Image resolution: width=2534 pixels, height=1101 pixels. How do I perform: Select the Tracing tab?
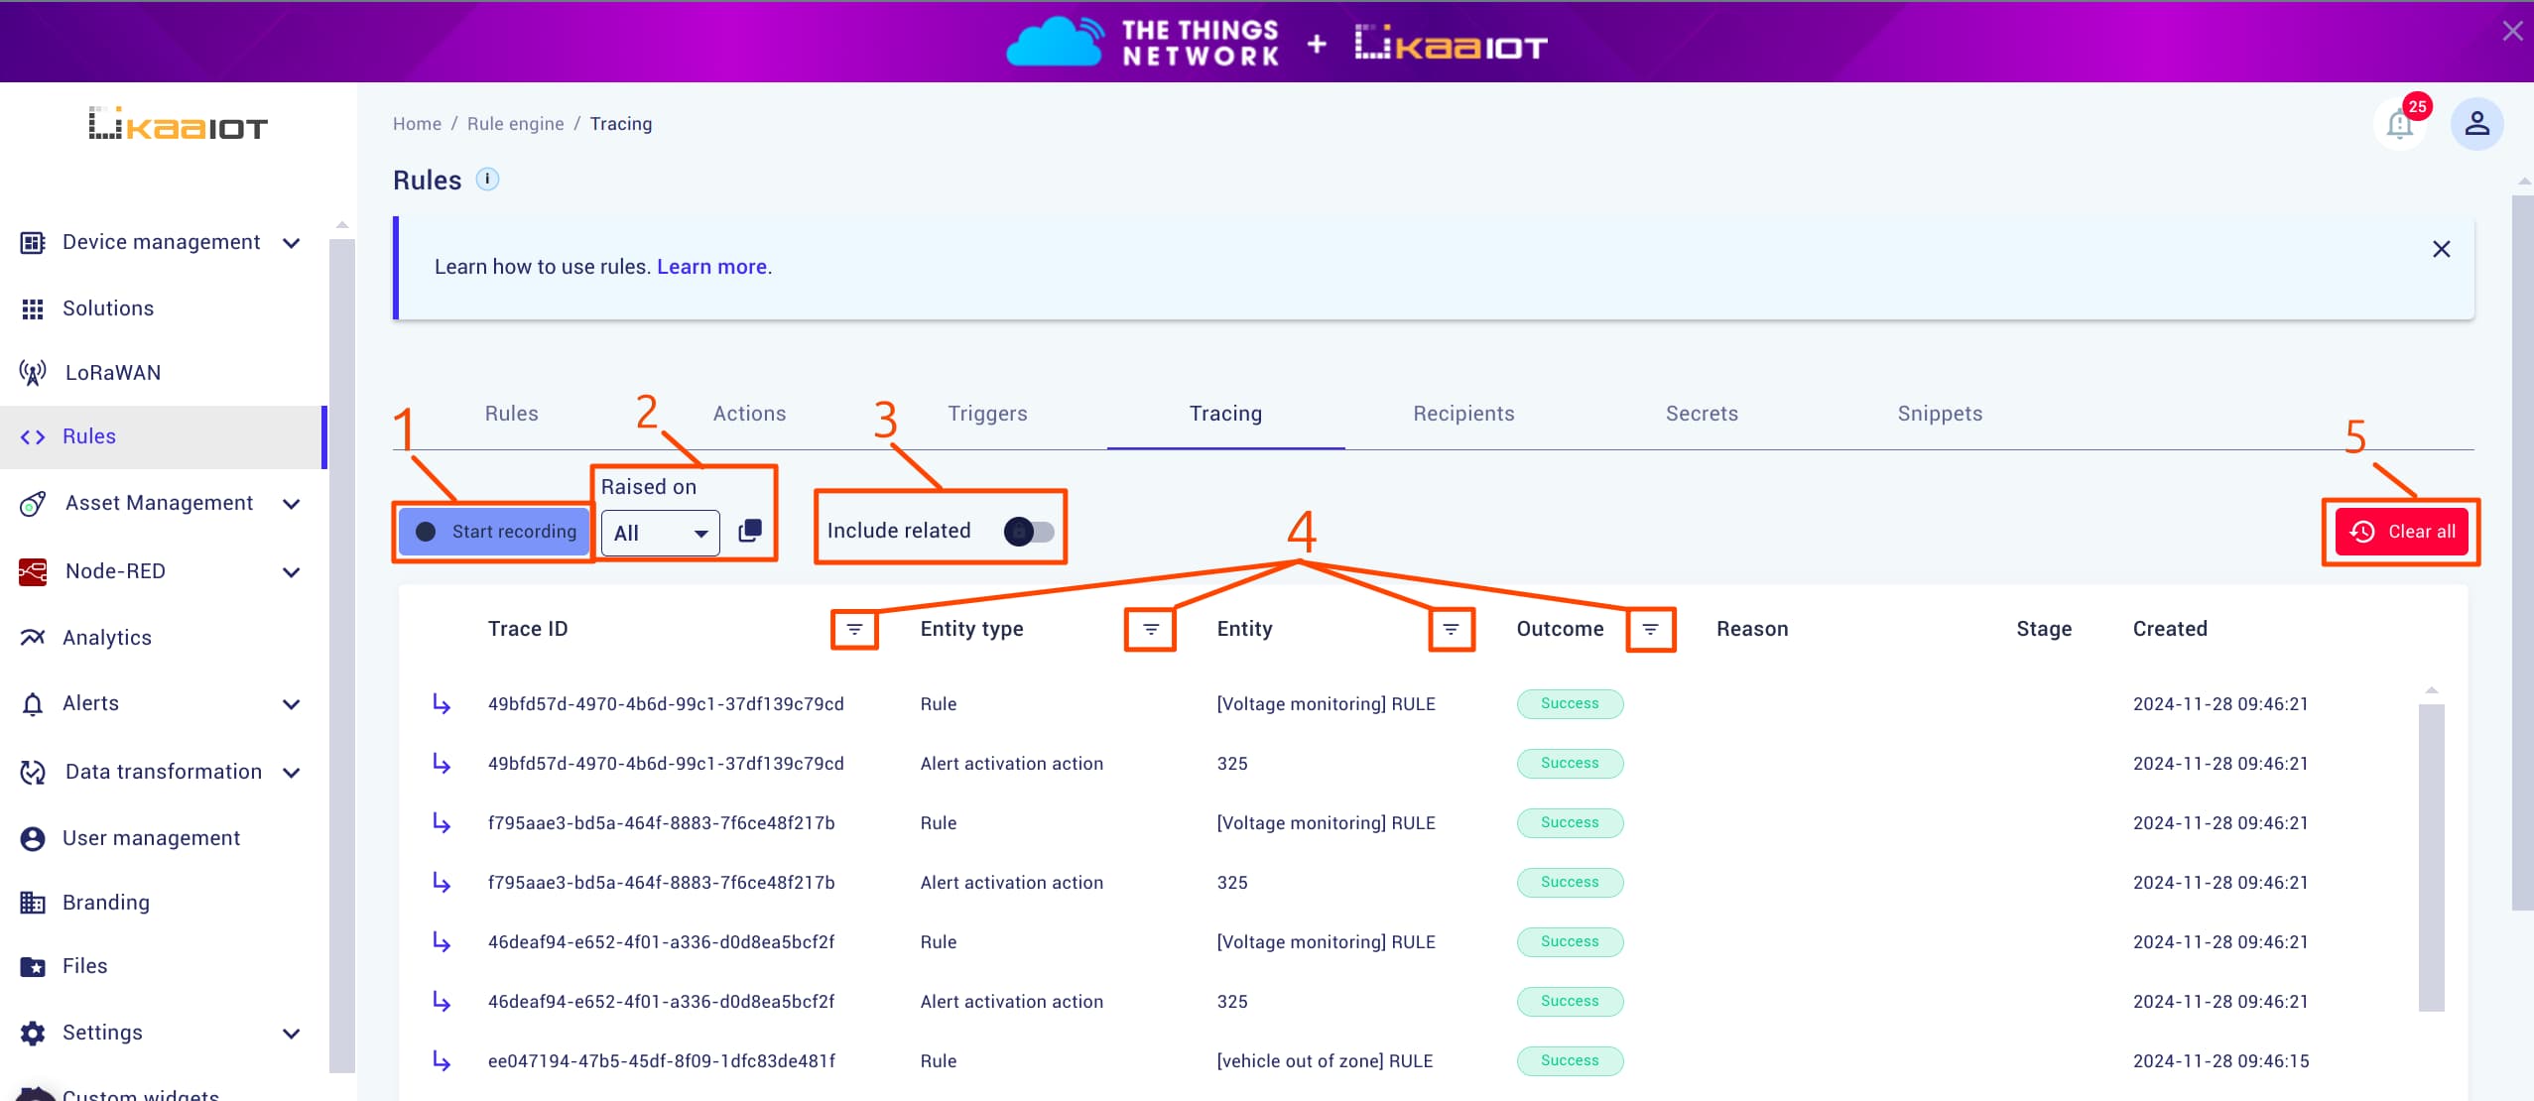point(1226,414)
